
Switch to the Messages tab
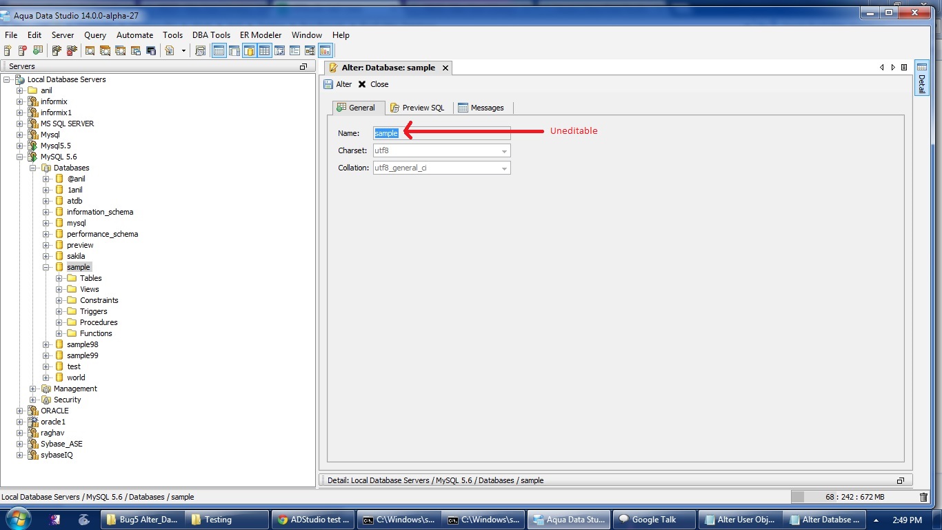tap(481, 108)
